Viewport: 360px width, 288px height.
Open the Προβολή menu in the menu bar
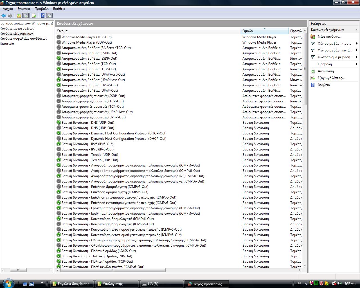42,9
